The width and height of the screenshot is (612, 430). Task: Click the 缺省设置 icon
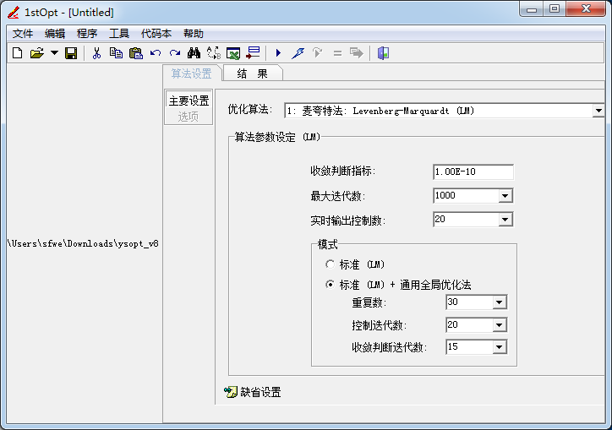[231, 392]
